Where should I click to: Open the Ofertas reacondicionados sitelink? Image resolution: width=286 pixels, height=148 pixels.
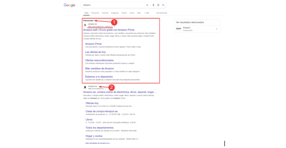pyautogui.click(x=100, y=60)
